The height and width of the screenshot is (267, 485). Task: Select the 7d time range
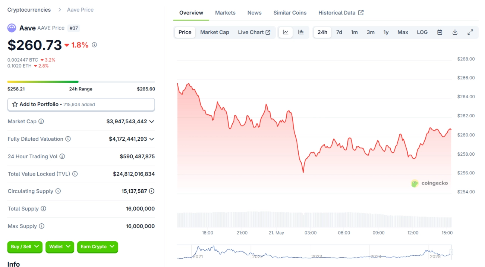[339, 32]
